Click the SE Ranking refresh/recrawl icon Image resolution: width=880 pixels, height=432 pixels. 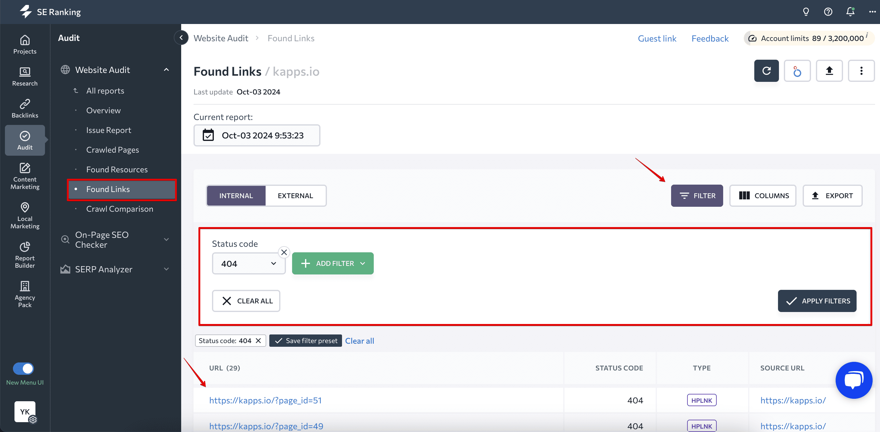click(766, 70)
